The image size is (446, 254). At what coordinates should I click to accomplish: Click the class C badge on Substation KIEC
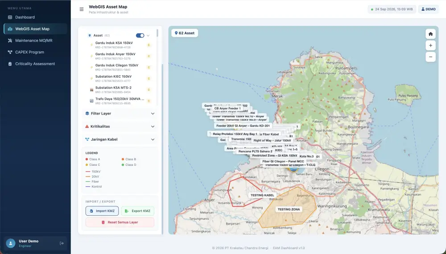149,78
